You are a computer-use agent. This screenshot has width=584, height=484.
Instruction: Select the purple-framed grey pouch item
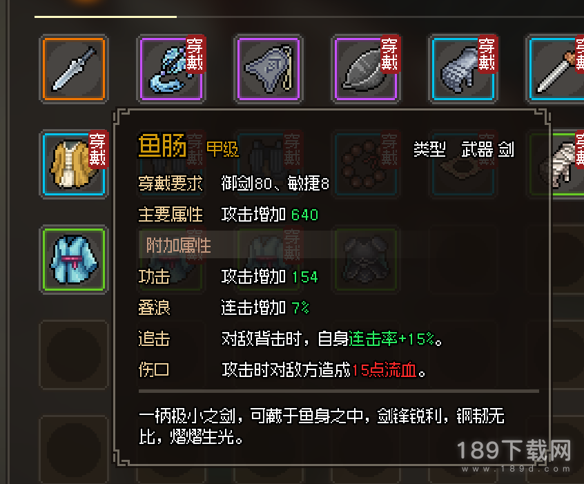(269, 69)
